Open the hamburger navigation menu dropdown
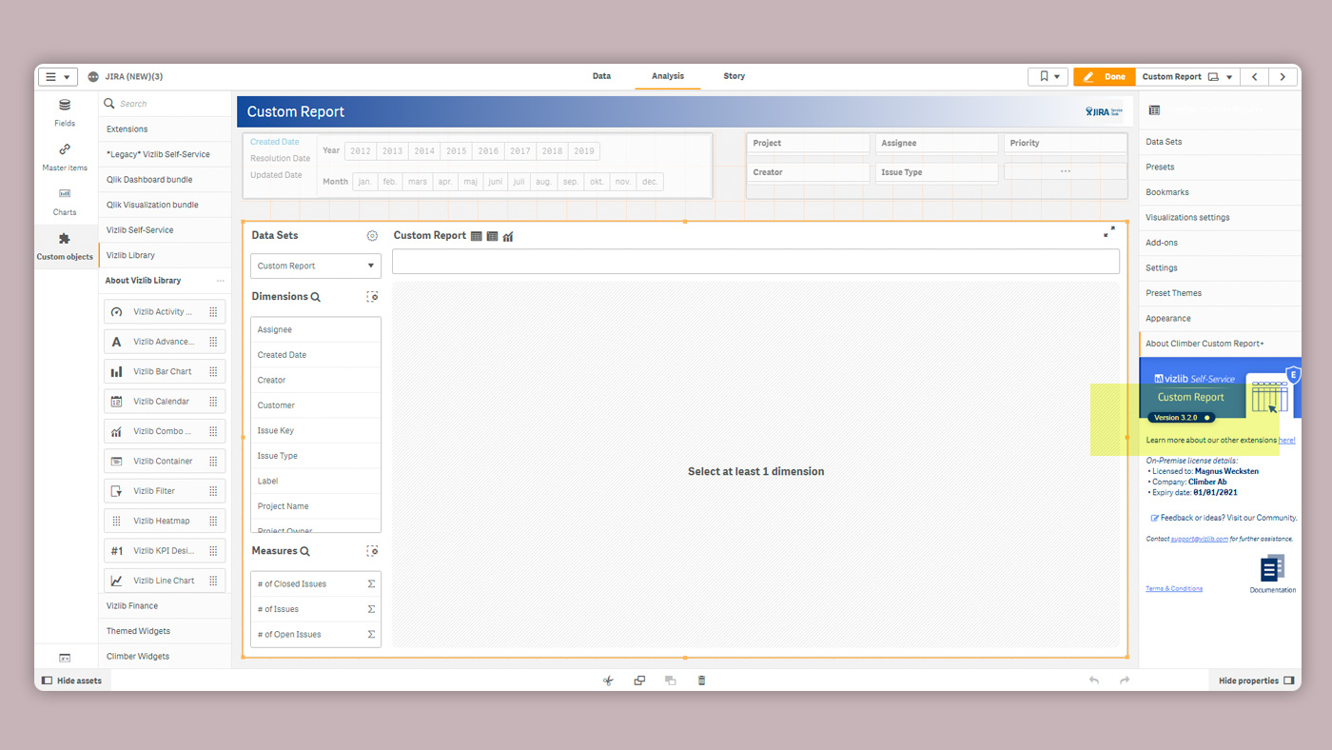 (x=57, y=77)
